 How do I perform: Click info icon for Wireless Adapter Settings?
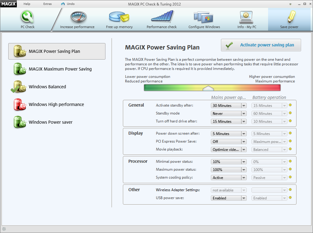click(x=290, y=190)
